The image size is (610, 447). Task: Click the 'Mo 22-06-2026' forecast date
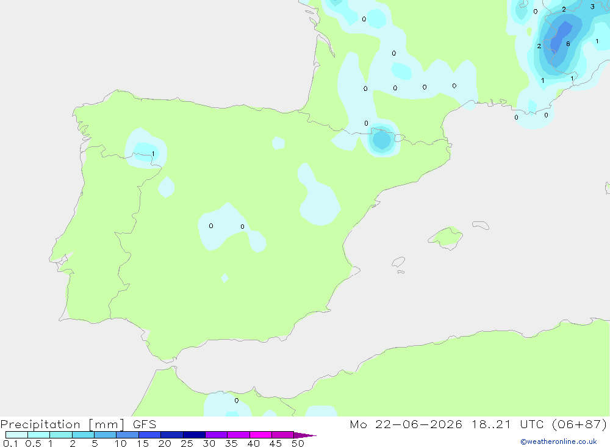[406, 424]
